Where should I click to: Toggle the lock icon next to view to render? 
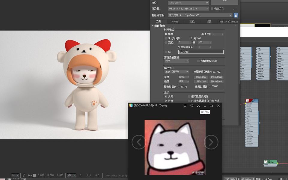(x=236, y=15)
